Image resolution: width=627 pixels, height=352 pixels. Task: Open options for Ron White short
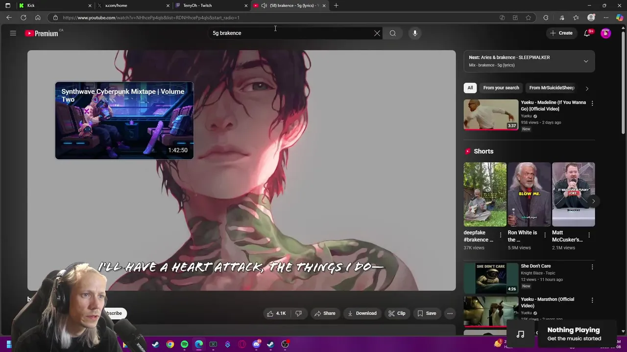point(545,235)
